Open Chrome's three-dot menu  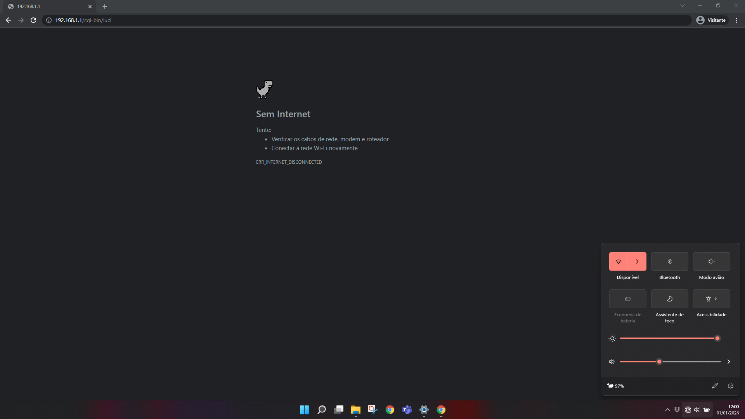click(736, 20)
